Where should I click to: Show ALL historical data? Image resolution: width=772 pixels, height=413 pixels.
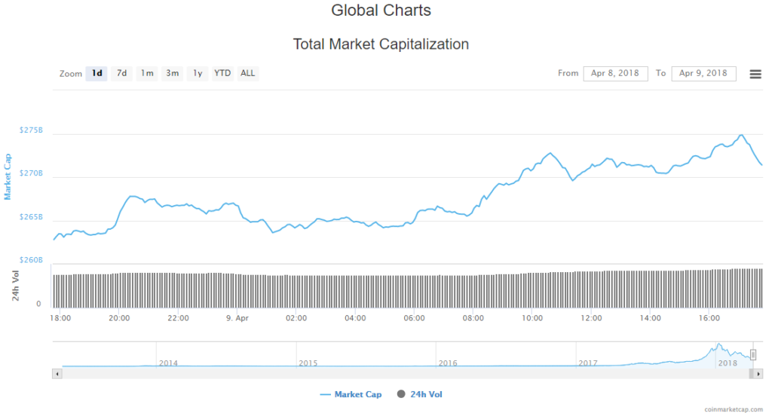pos(247,73)
